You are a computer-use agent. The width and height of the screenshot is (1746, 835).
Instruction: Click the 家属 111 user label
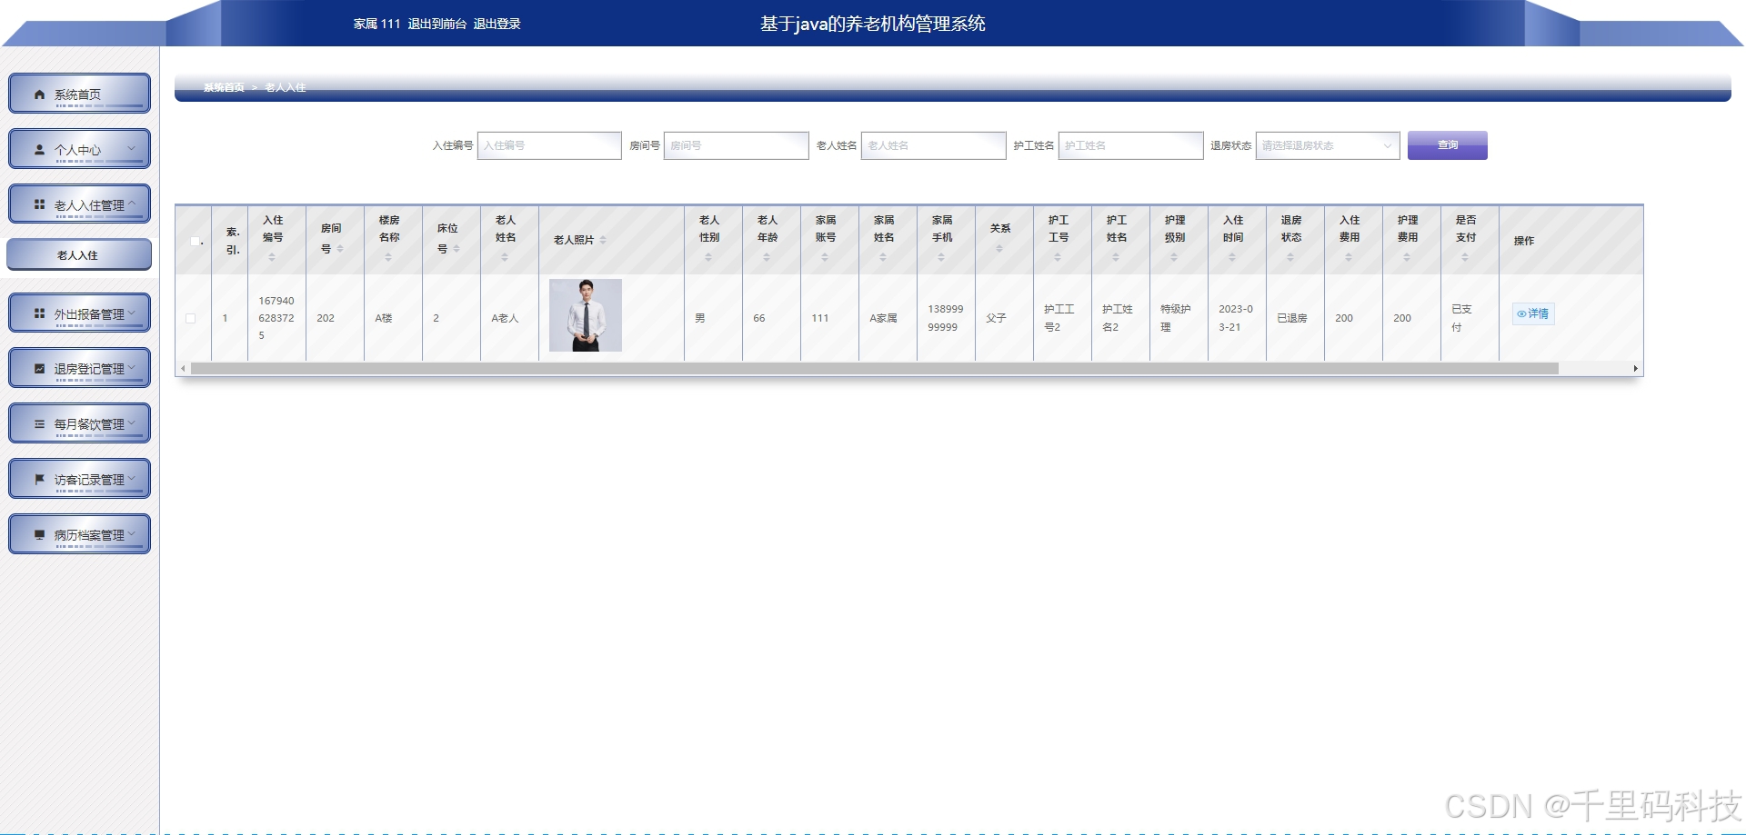[376, 24]
